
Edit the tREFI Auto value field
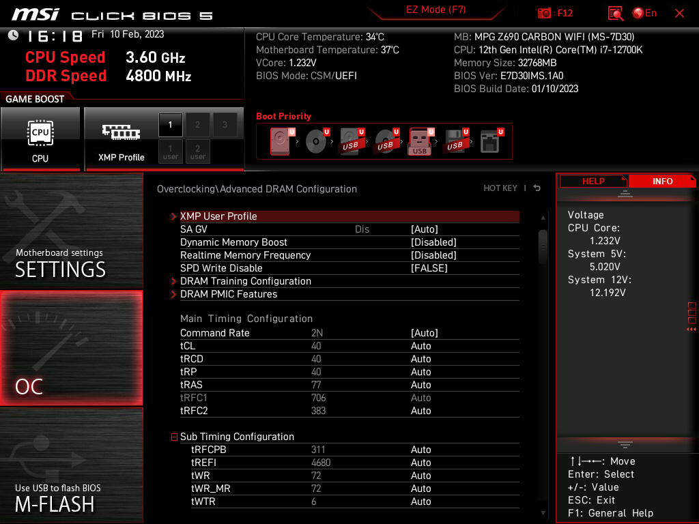point(420,463)
